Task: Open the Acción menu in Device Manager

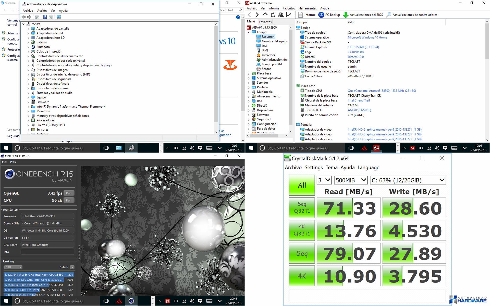Action: [x=42, y=11]
